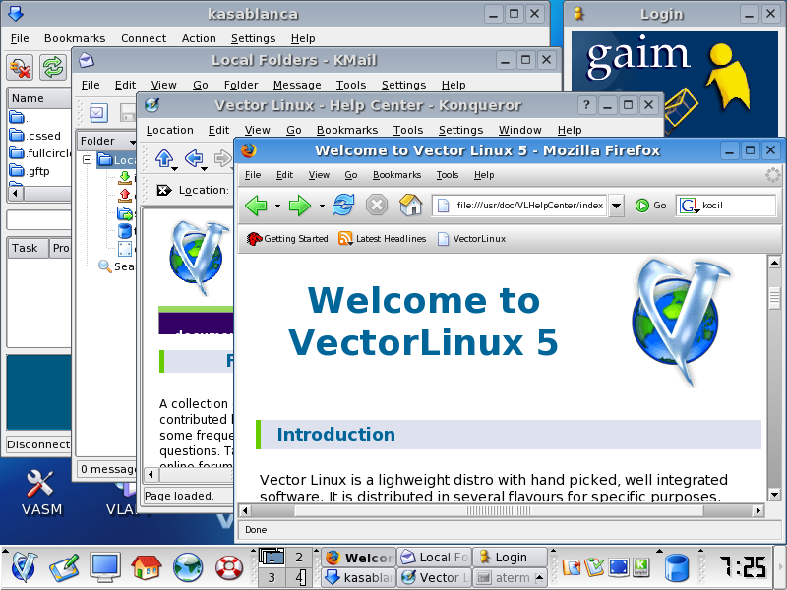Click the disconnect icon in kasablanca toolbar
The height and width of the screenshot is (590, 787).
21,67
